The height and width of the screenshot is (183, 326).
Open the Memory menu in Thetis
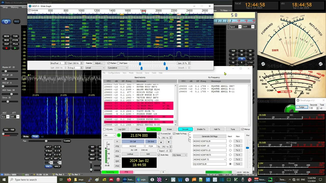15,7
